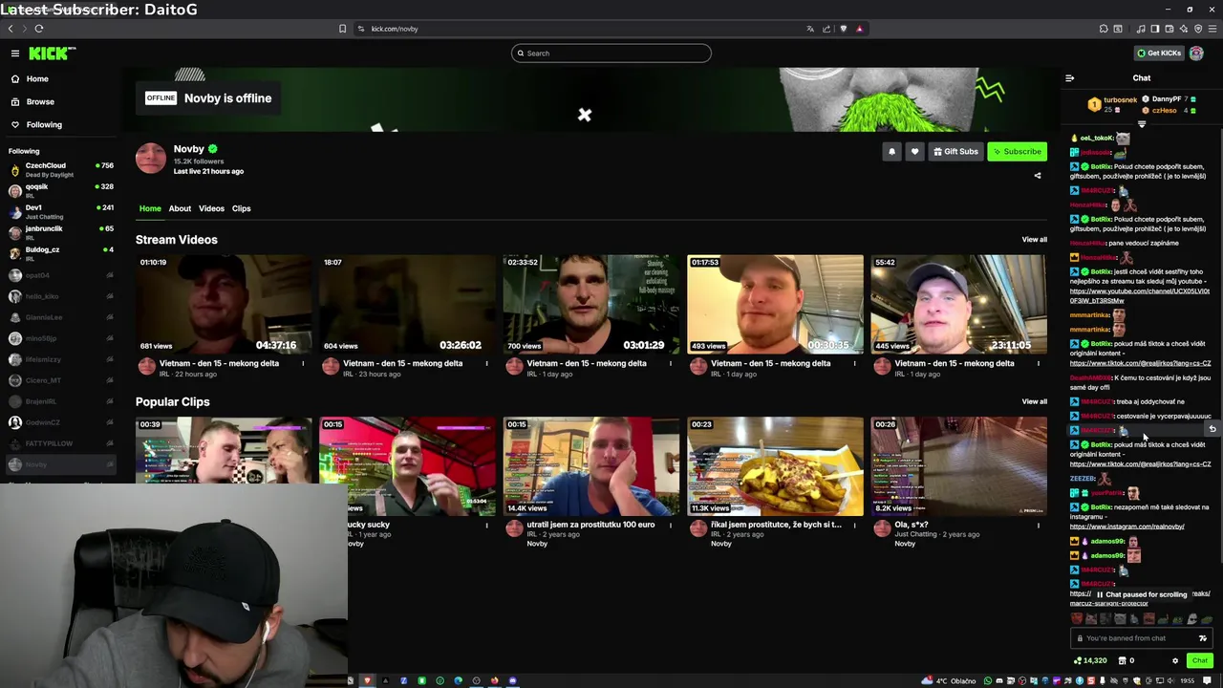Click the browser music note playlist icon

pos(1141,29)
